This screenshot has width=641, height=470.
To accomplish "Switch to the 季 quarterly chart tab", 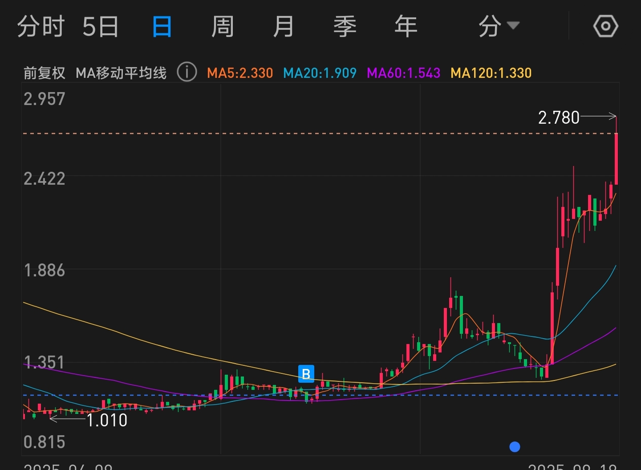I will click(x=345, y=26).
